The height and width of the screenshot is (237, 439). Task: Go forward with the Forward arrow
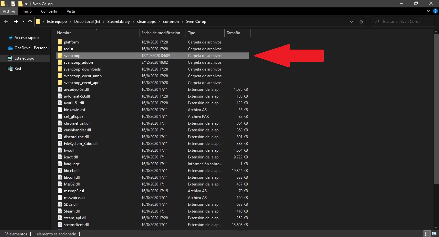pos(15,22)
